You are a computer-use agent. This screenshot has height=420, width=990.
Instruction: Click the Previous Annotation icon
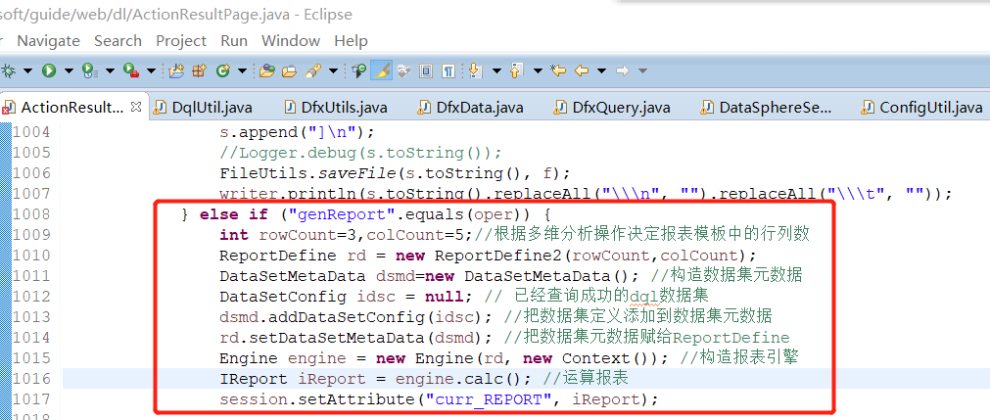(x=516, y=70)
